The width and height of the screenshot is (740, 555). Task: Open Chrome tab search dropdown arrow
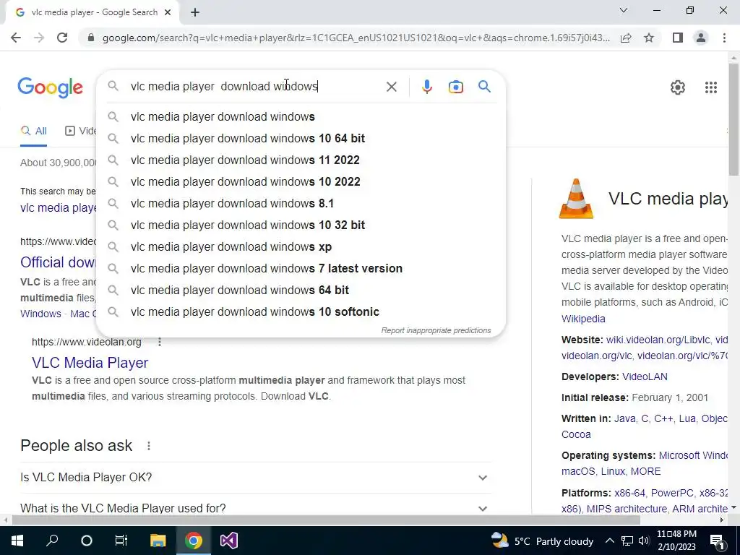[624, 10]
